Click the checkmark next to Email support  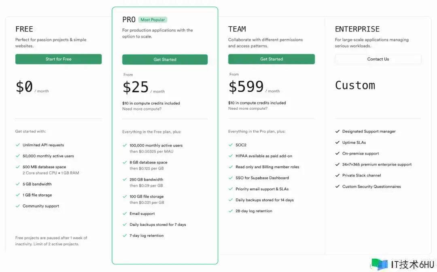125,213
